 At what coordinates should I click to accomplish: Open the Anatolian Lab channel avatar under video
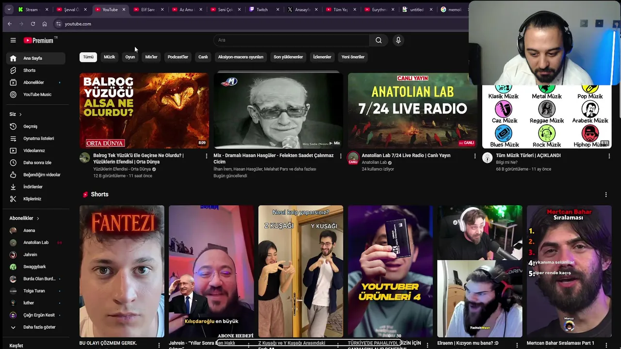point(353,158)
